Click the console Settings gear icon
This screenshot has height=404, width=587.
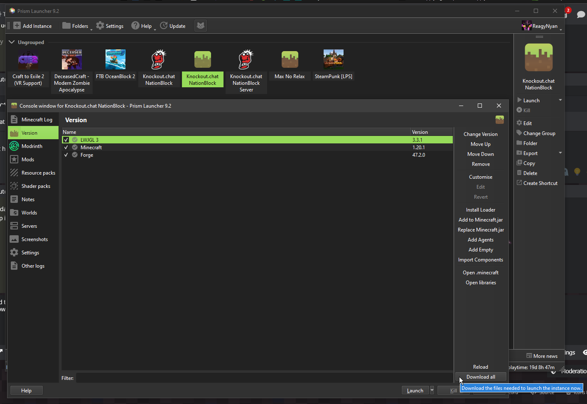(x=14, y=252)
